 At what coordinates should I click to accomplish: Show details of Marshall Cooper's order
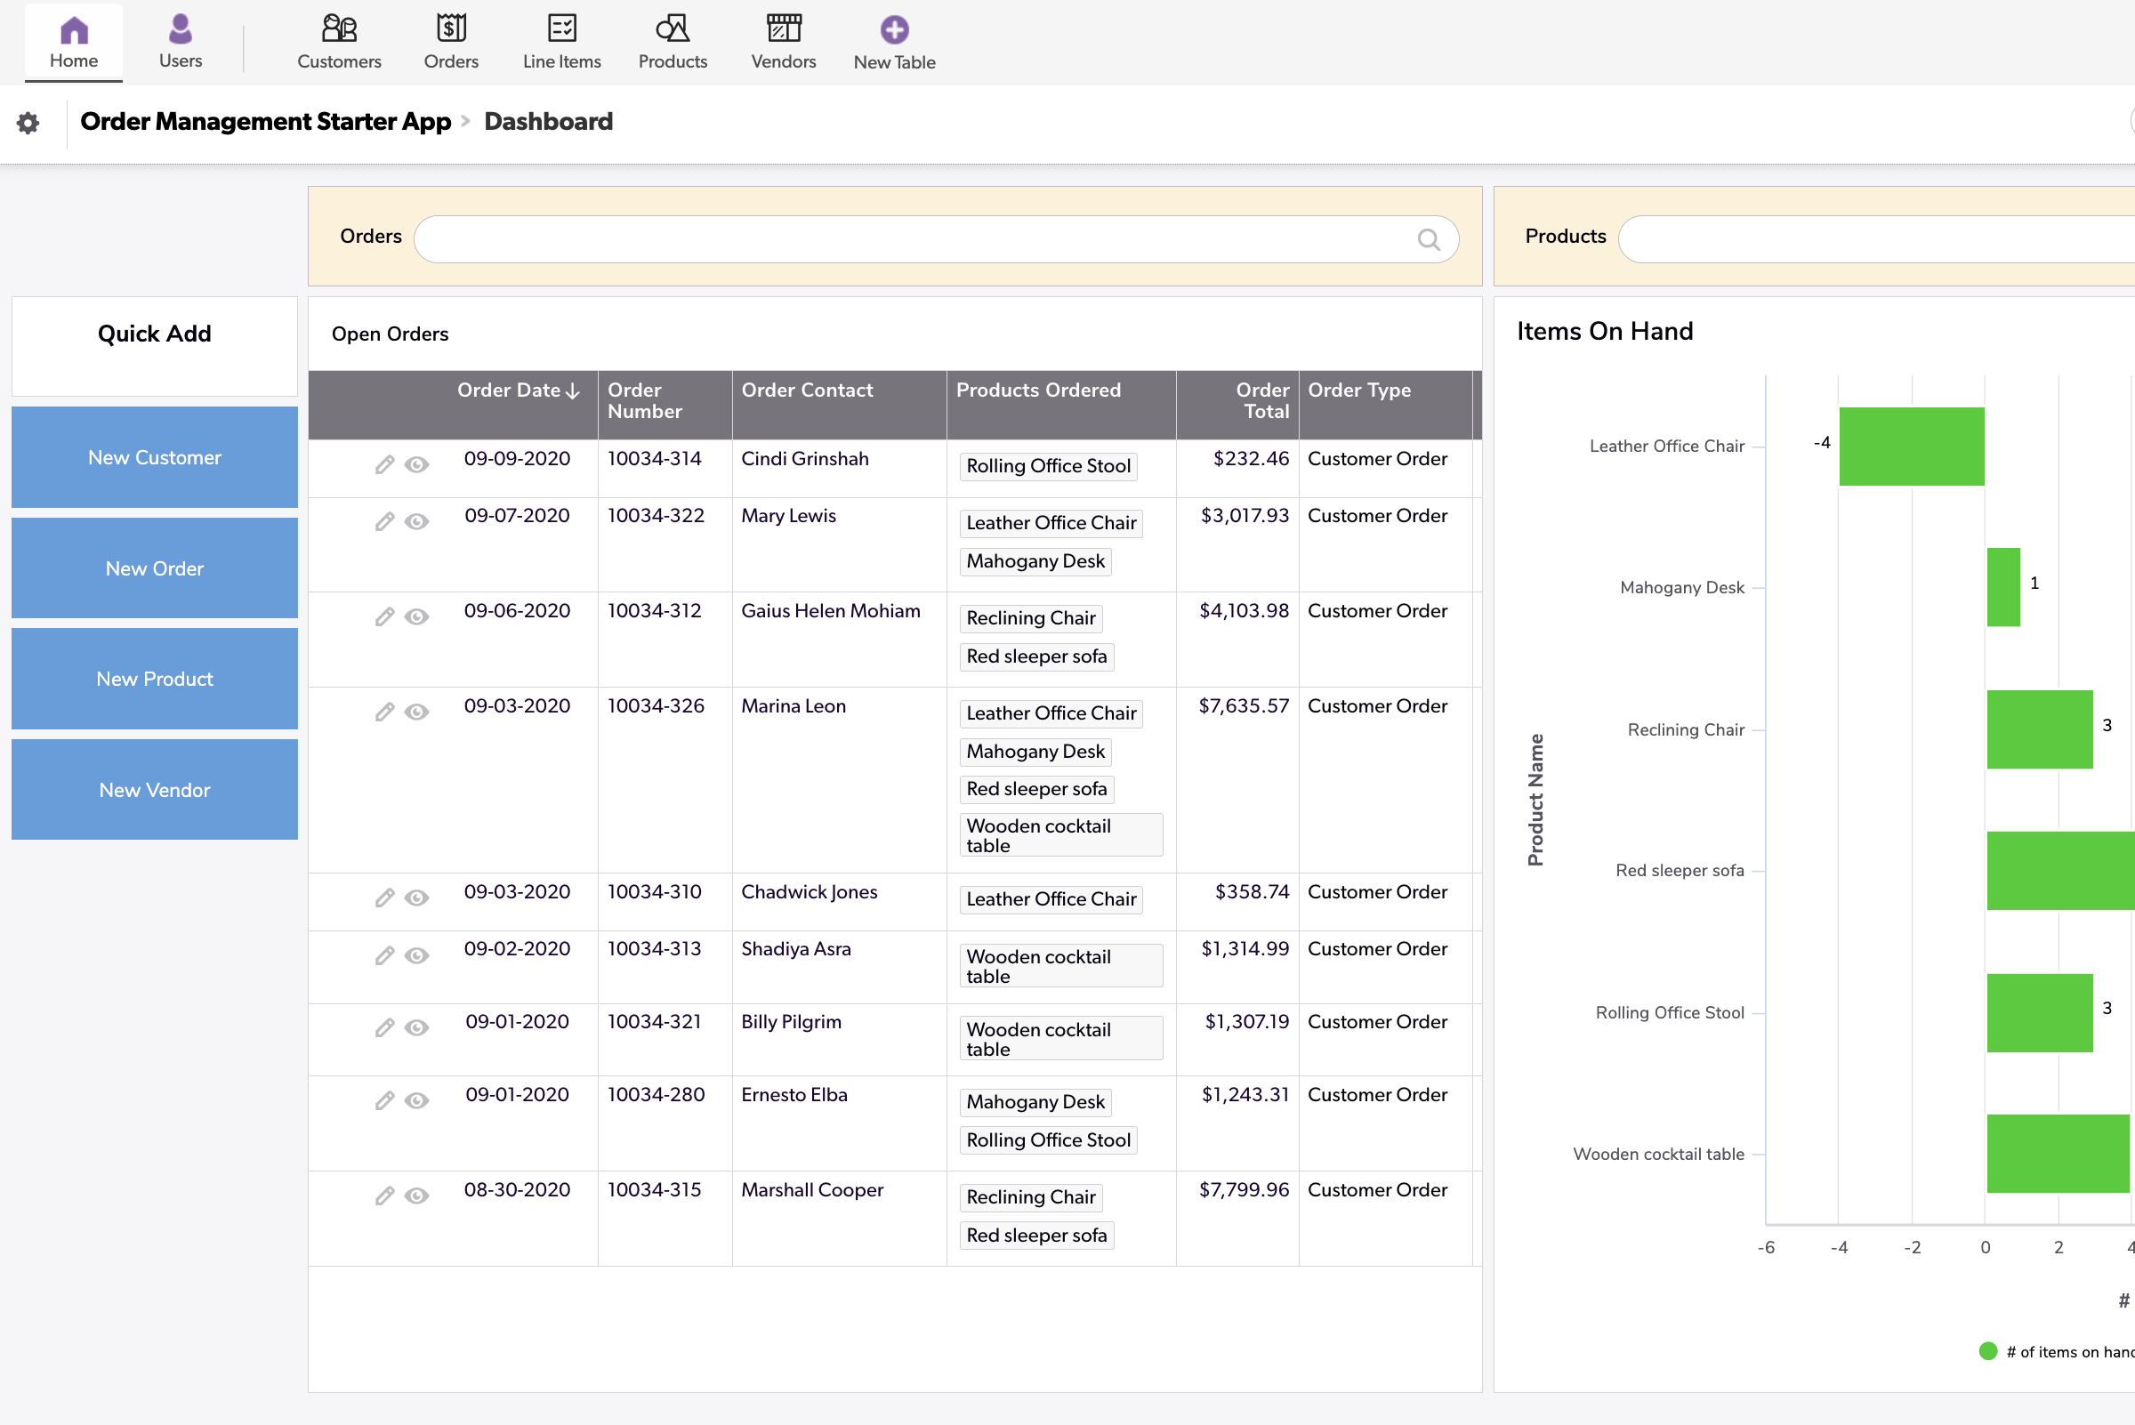[417, 1196]
